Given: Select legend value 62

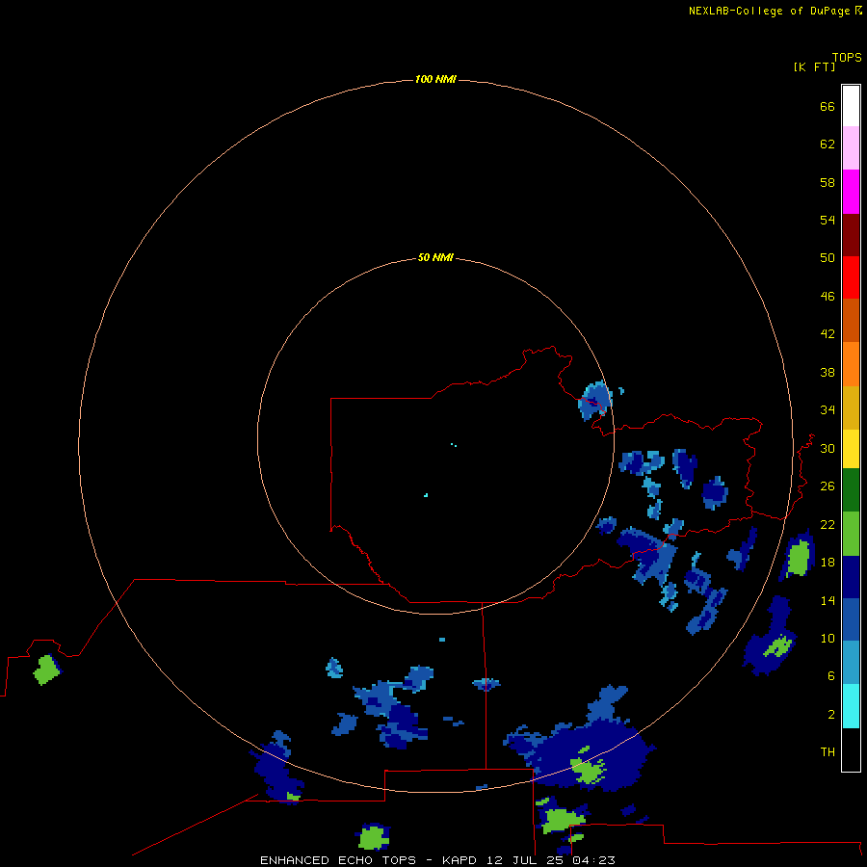Looking at the screenshot, I should click(x=828, y=144).
